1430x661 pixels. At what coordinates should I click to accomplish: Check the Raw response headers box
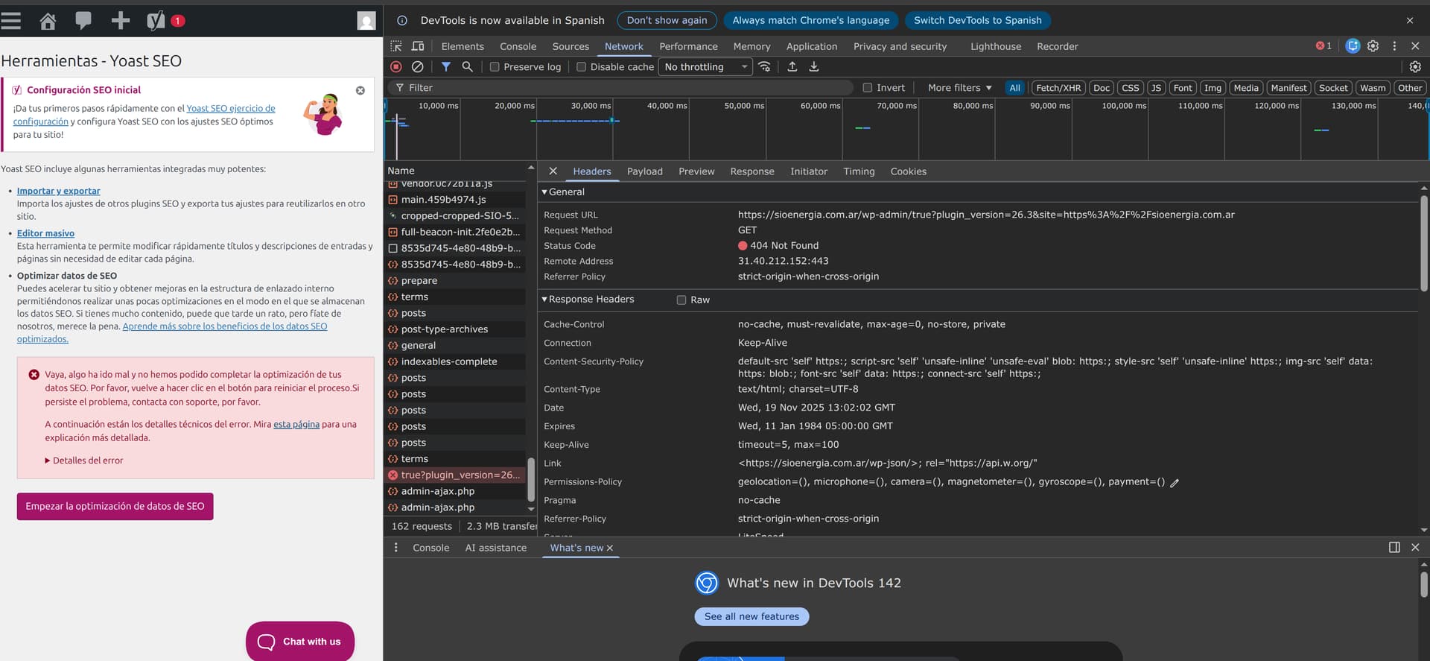point(681,300)
